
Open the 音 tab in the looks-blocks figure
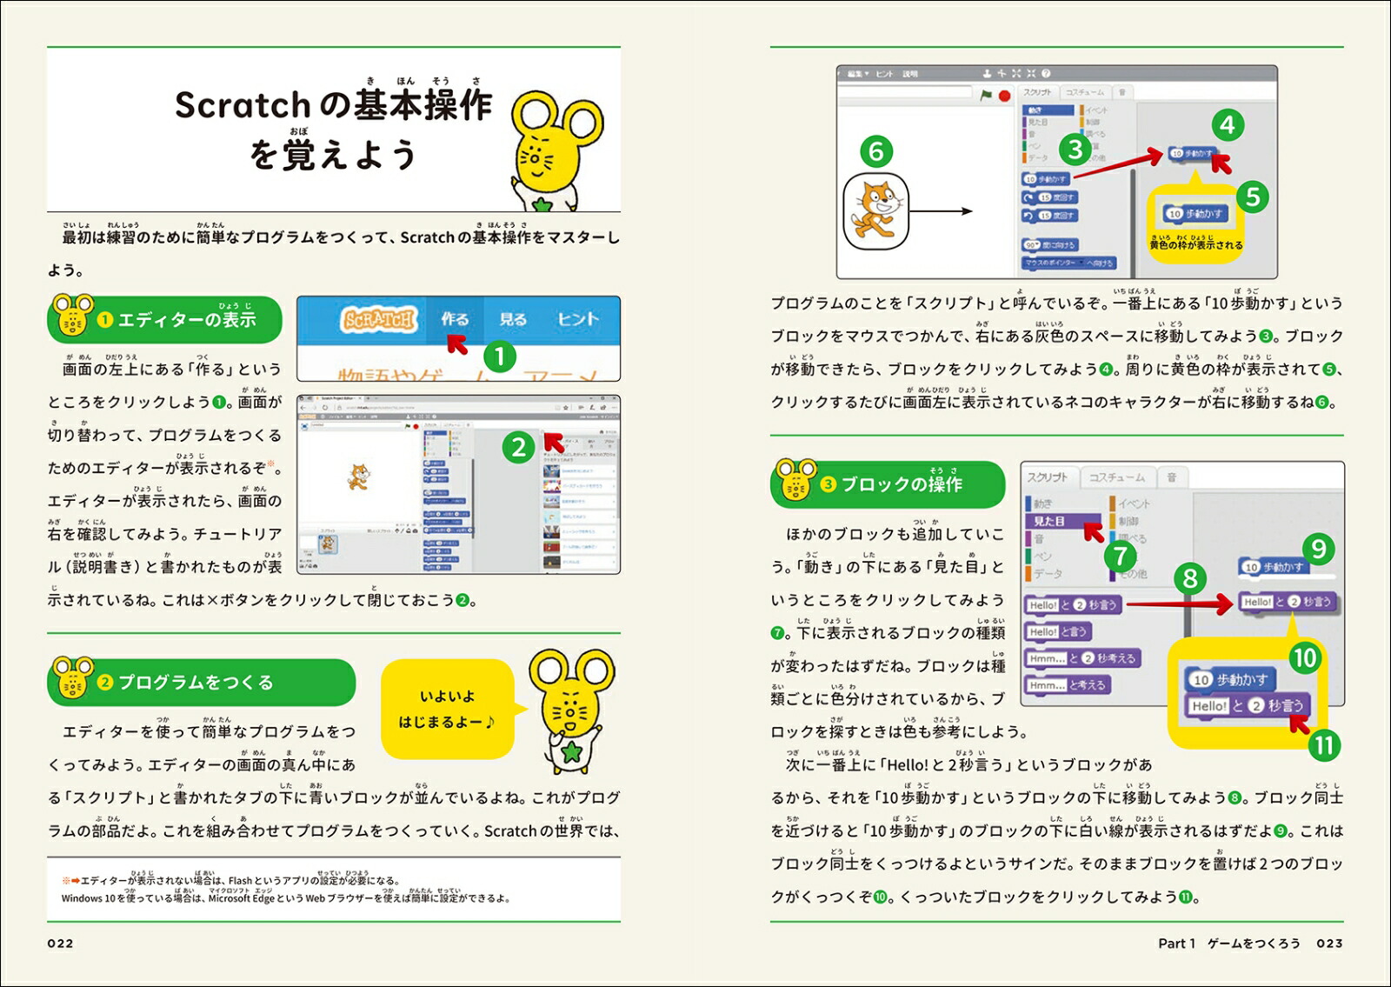pyautogui.click(x=1172, y=477)
